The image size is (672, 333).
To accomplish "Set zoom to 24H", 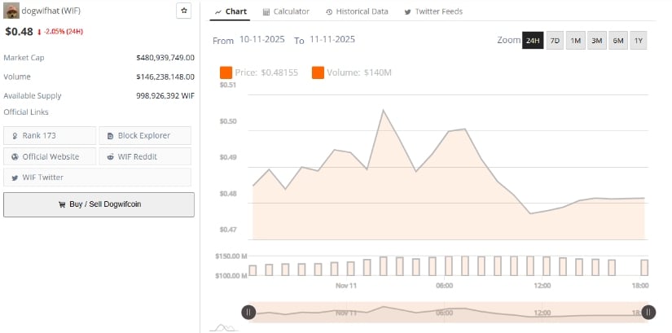I will click(533, 41).
